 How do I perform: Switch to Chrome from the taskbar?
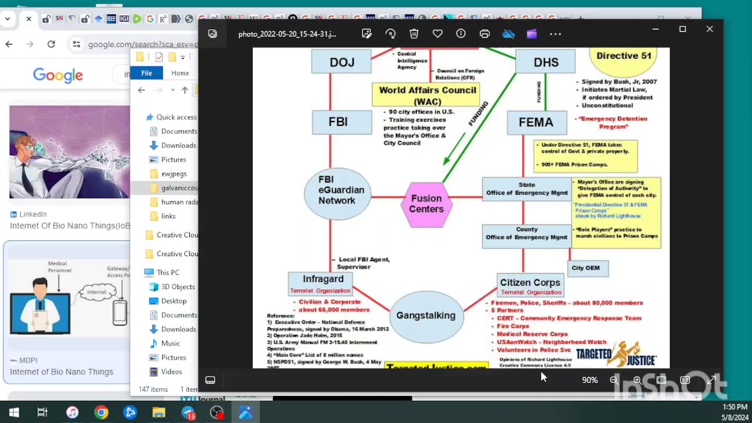[101, 412]
